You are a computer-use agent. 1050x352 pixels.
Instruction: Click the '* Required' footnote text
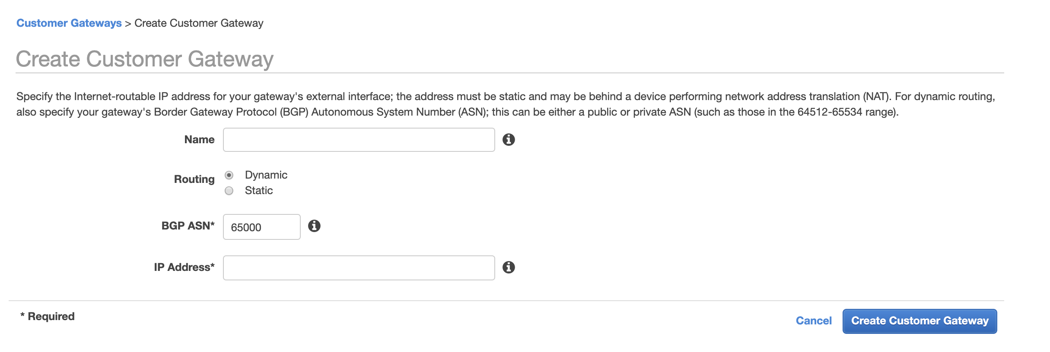click(x=48, y=317)
